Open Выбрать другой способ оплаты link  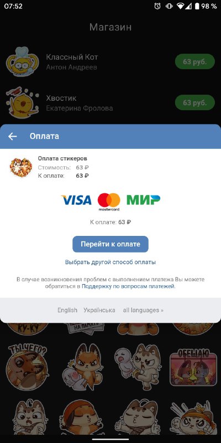pyautogui.click(x=110, y=262)
